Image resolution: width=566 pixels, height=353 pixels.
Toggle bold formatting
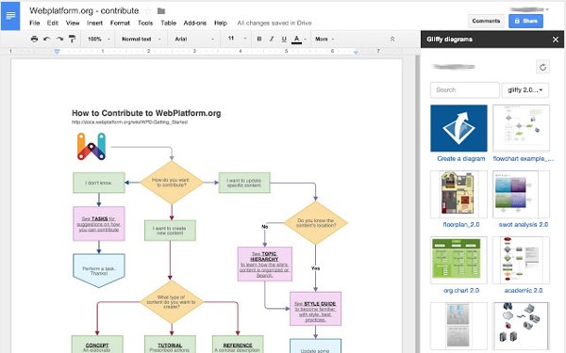point(259,39)
